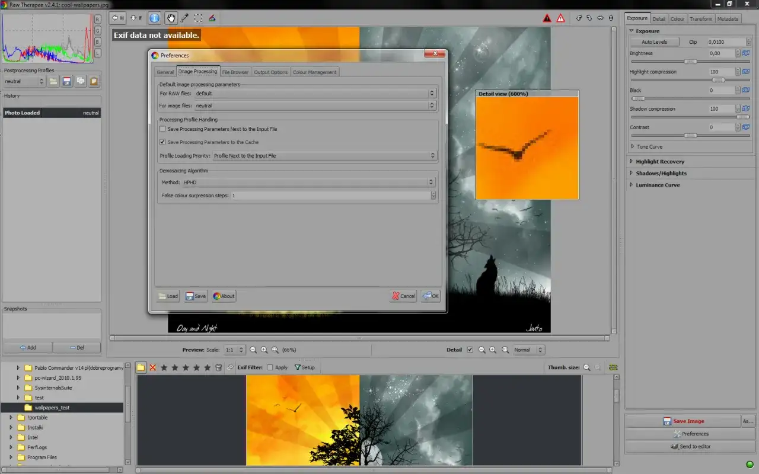Click the red X unranked filter
Viewport: 759px width, 474px height.
[x=152, y=367]
